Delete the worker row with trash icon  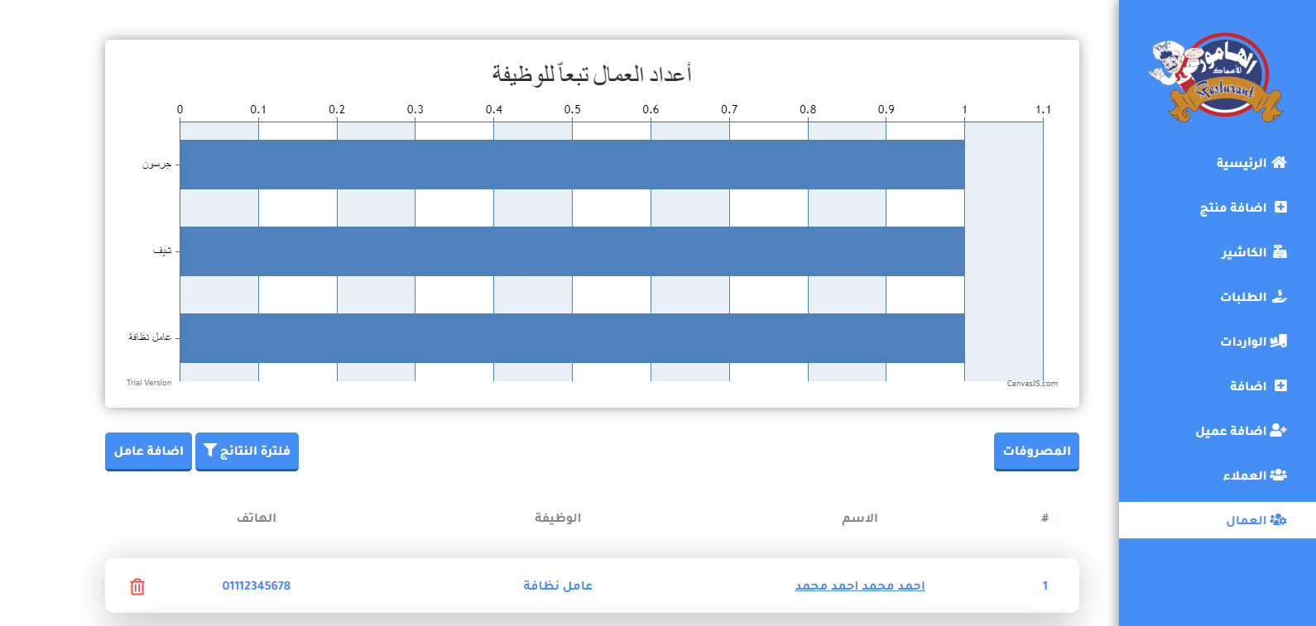[x=137, y=586]
